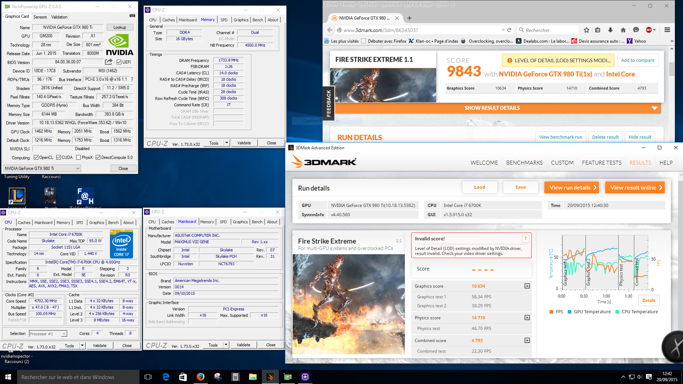Screen dimensions: 683x384
Task: Toggle the OpenCL checkbox in GPU-Z
Action: pos(36,158)
